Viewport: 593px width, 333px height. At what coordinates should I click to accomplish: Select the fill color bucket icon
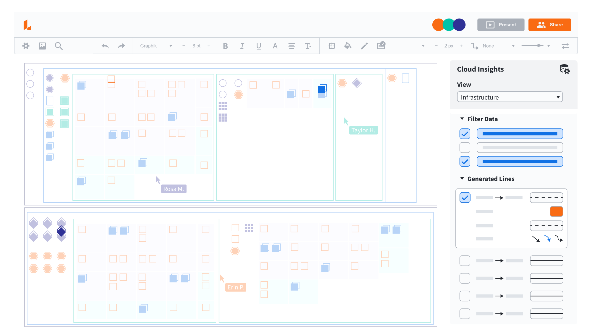pos(348,46)
